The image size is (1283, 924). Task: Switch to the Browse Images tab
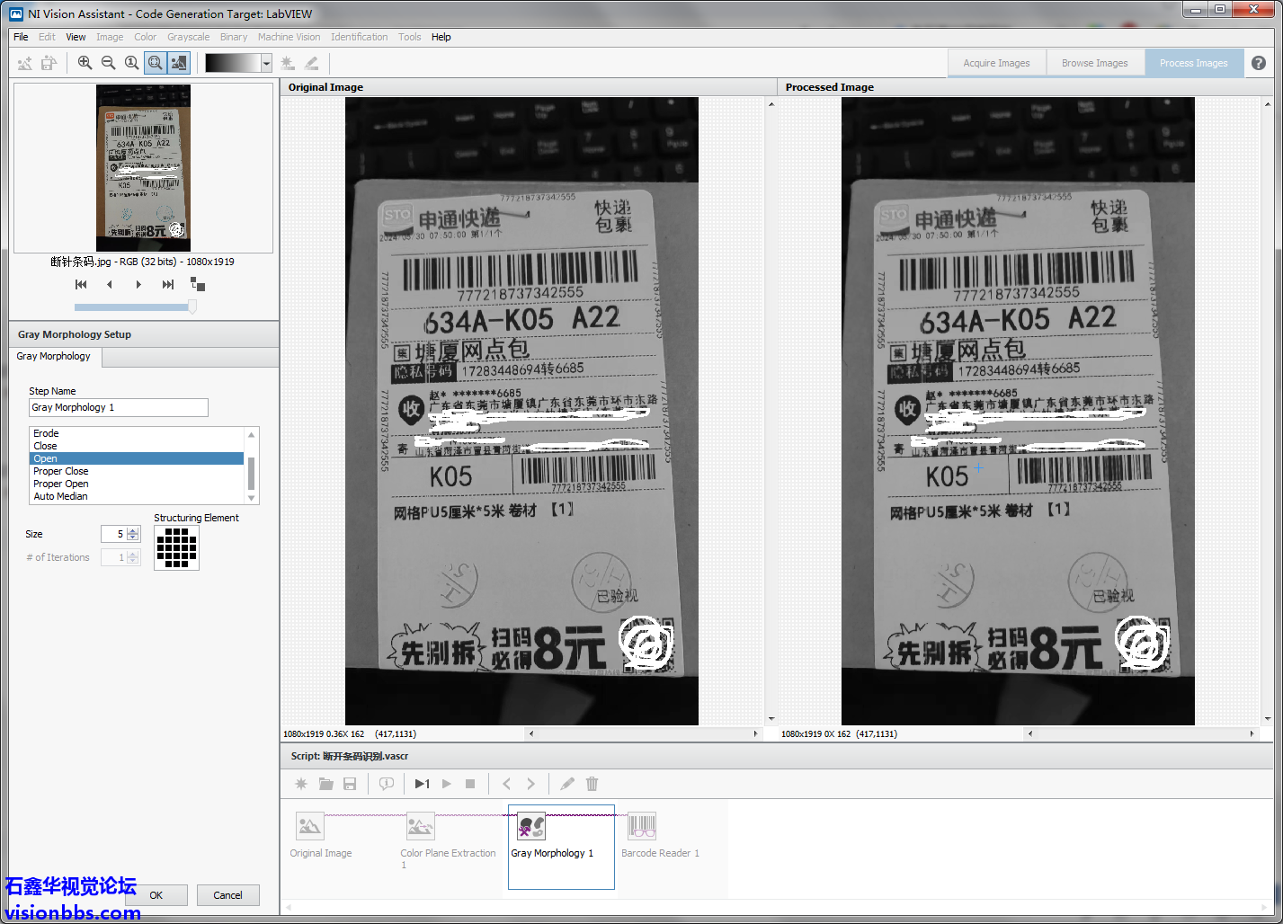(x=1094, y=63)
